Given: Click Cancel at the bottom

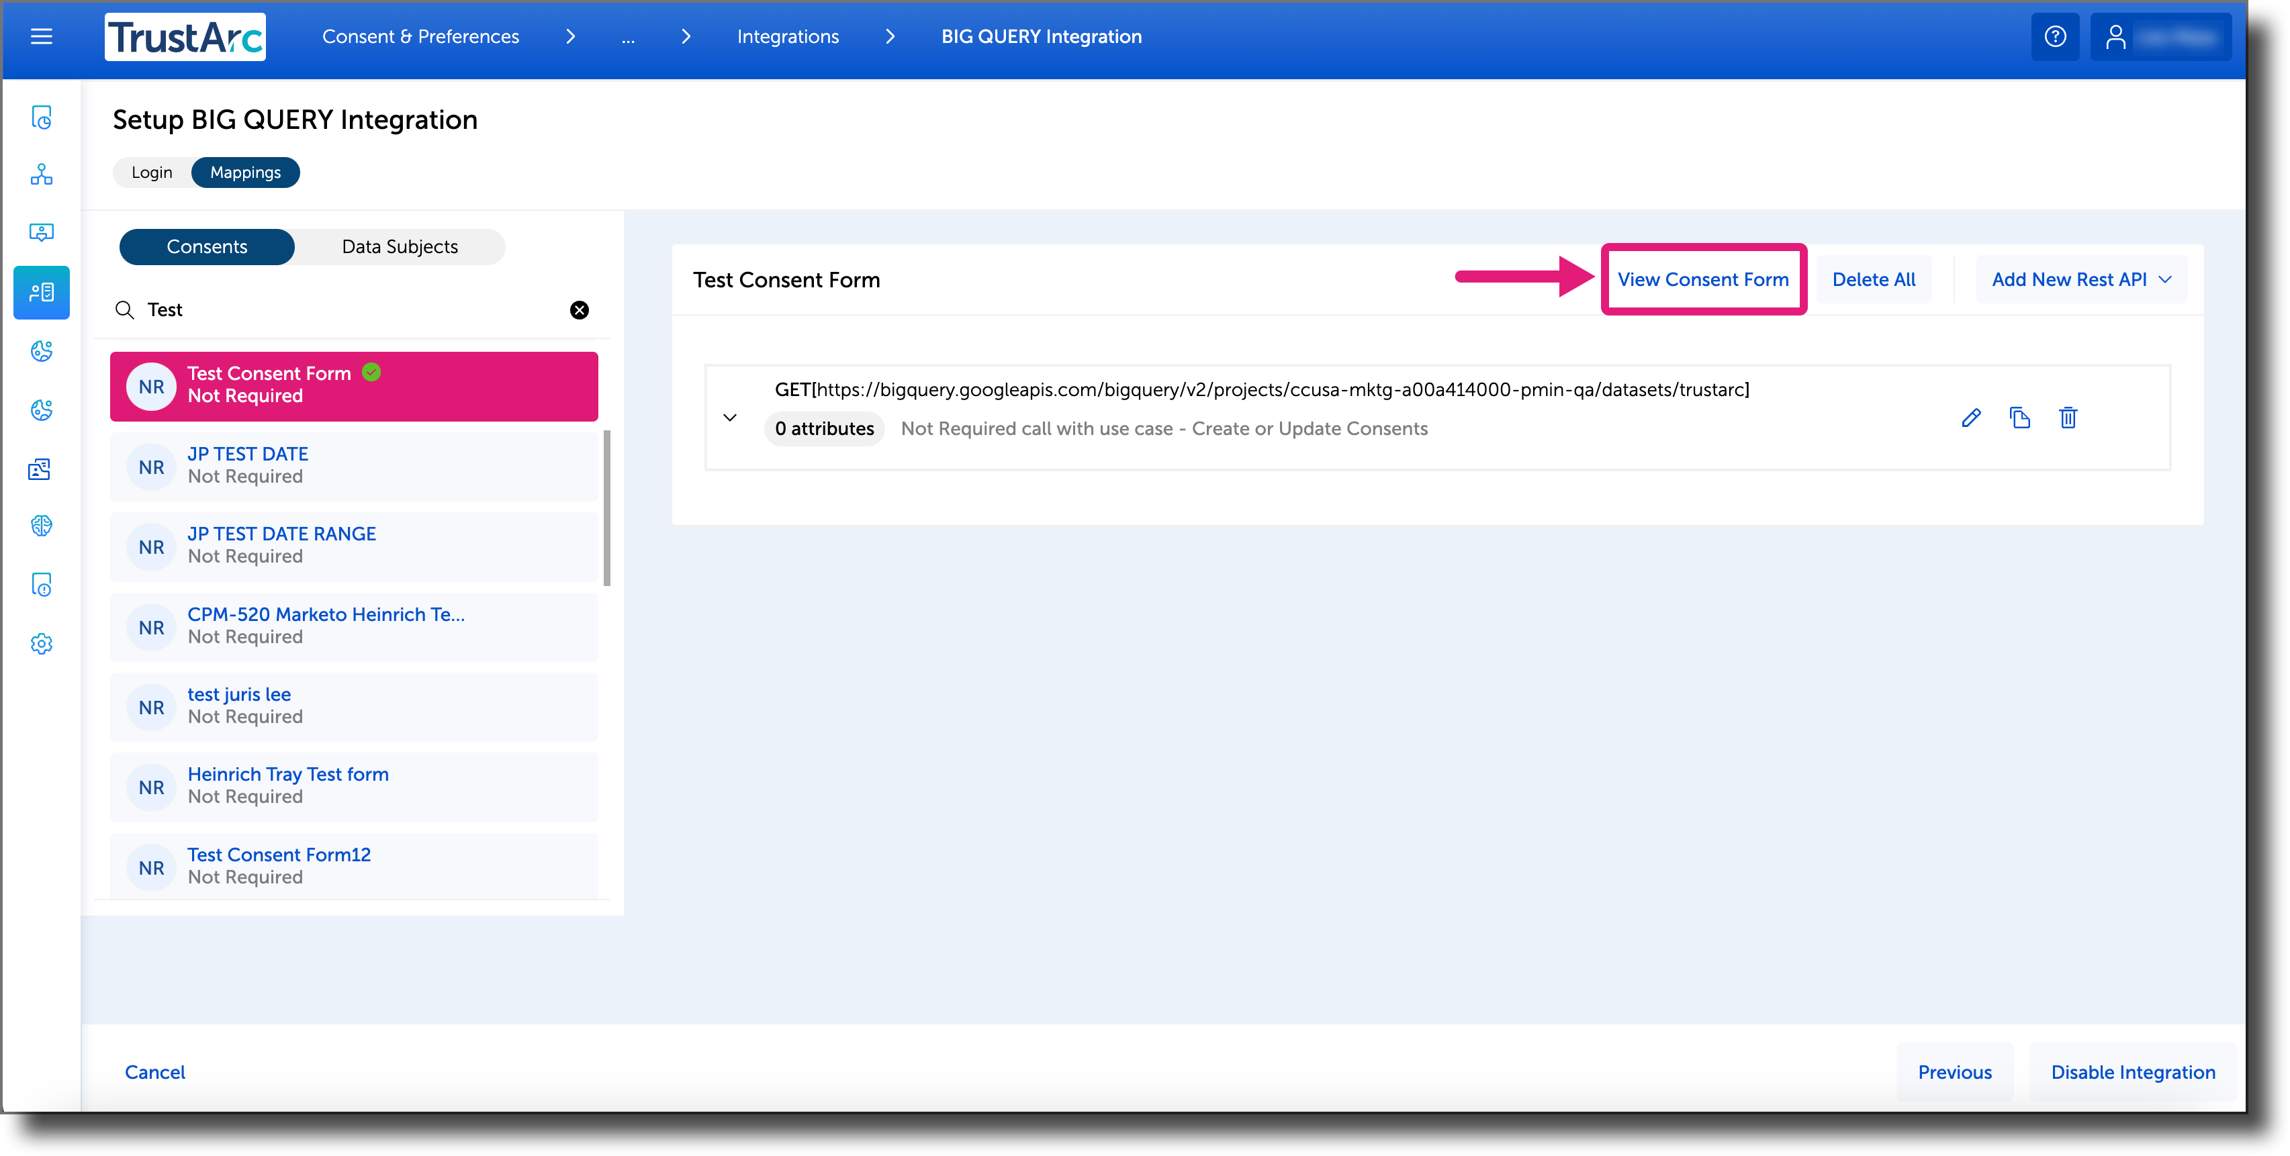Looking at the screenshot, I should pyautogui.click(x=154, y=1073).
